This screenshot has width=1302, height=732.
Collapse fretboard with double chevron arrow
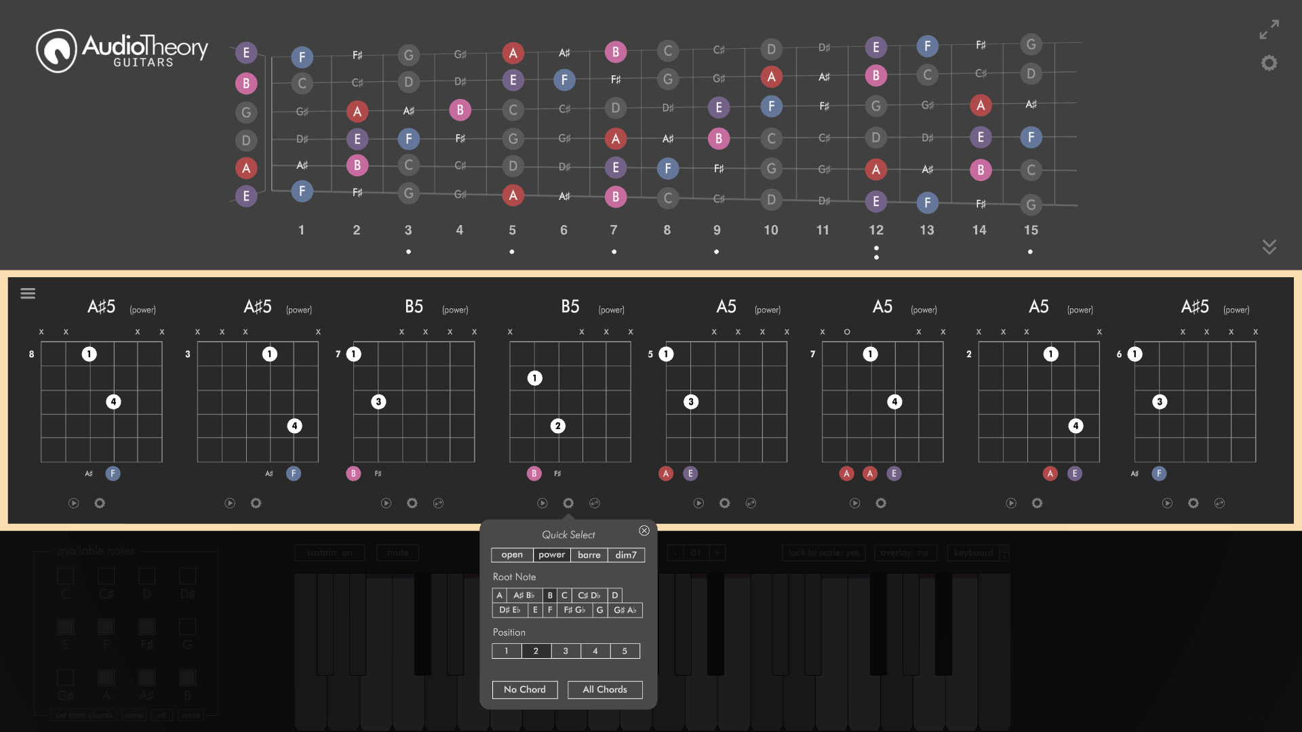click(x=1269, y=247)
